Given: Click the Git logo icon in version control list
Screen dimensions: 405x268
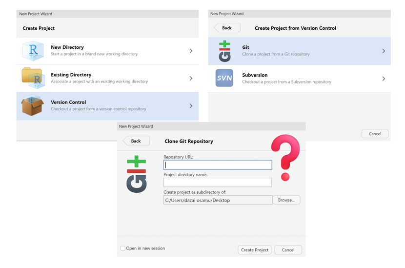Looking at the screenshot, I should click(x=224, y=51).
